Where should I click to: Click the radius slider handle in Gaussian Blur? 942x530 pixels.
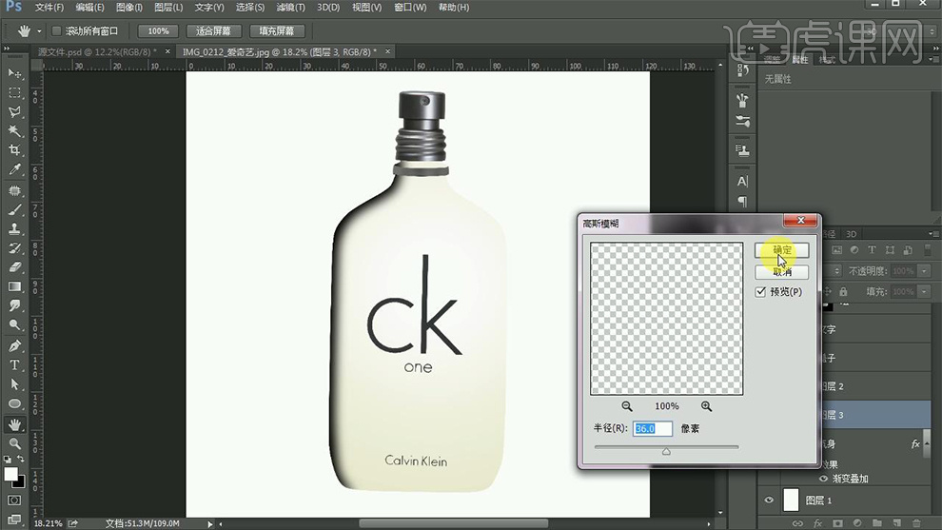(666, 452)
